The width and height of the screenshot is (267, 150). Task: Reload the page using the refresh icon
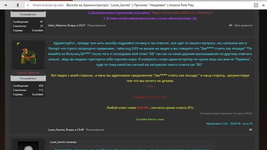point(28,5)
